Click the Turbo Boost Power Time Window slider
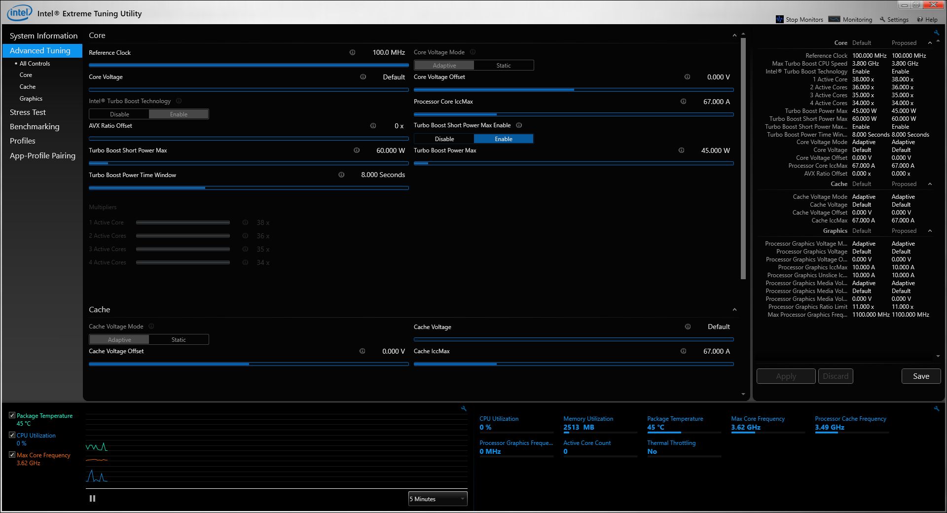947x513 pixels. pos(249,188)
